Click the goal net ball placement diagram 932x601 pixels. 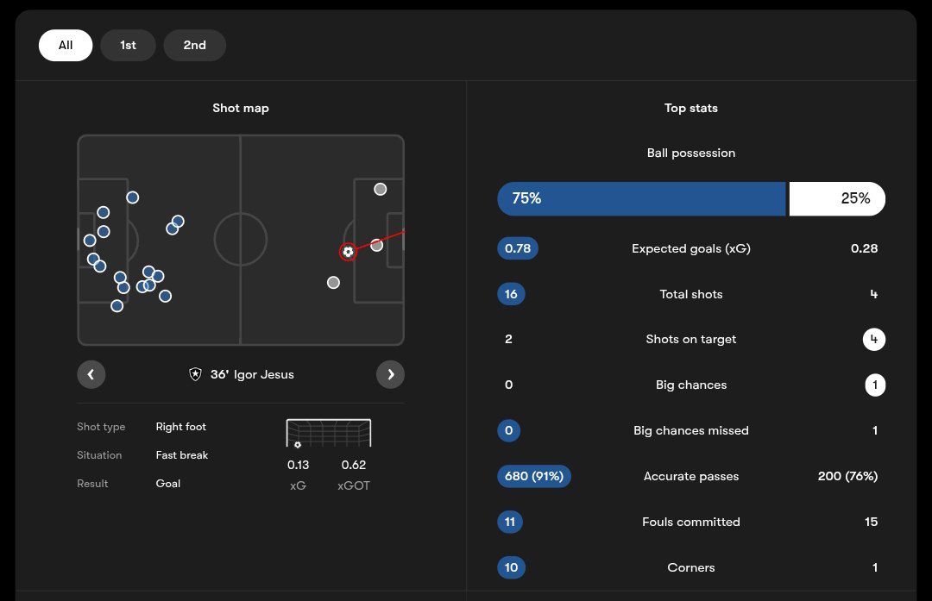coord(329,433)
